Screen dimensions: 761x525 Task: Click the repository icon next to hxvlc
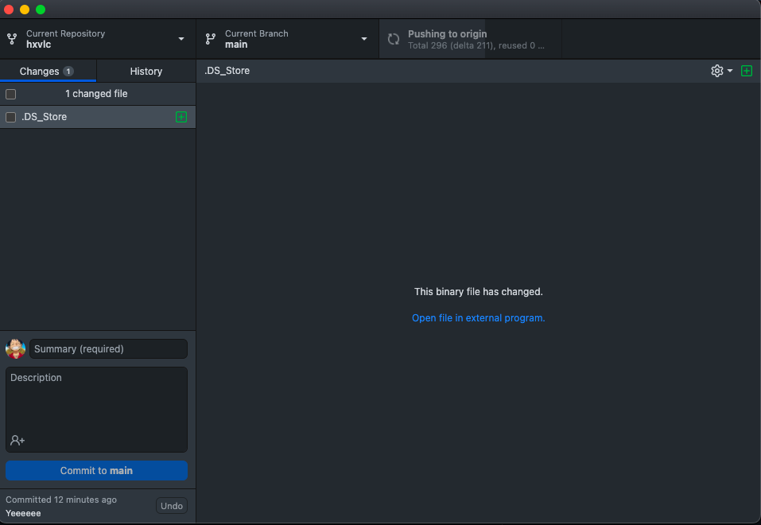tap(13, 38)
